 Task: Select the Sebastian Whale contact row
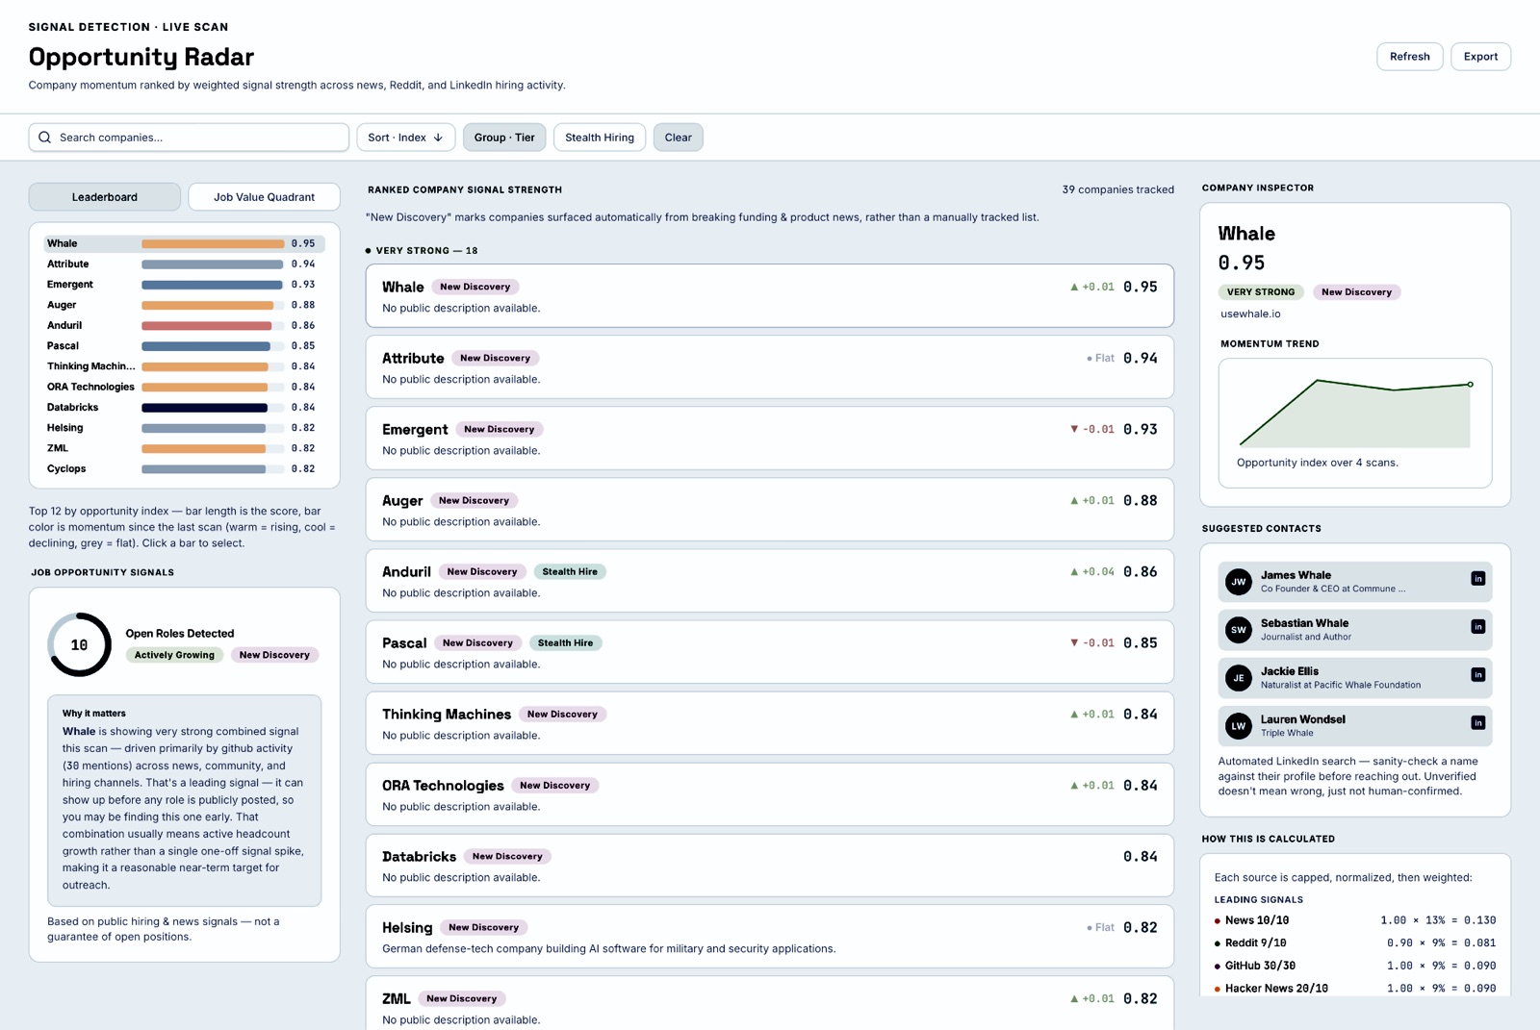click(x=1355, y=630)
